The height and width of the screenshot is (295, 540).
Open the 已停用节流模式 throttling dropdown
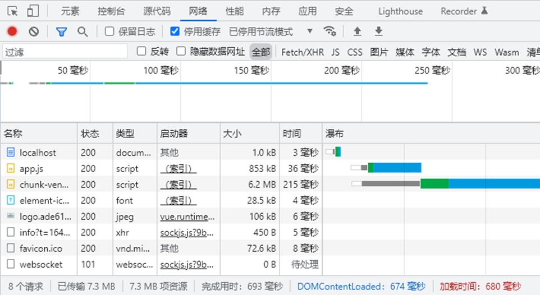tap(271, 32)
